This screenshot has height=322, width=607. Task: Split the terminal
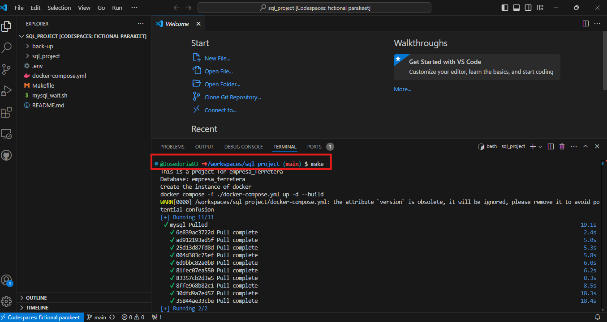(x=551, y=146)
